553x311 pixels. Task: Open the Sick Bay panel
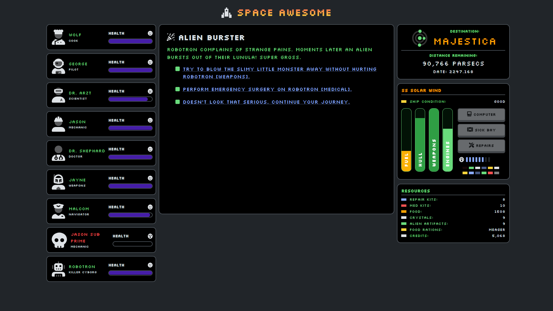481,130
